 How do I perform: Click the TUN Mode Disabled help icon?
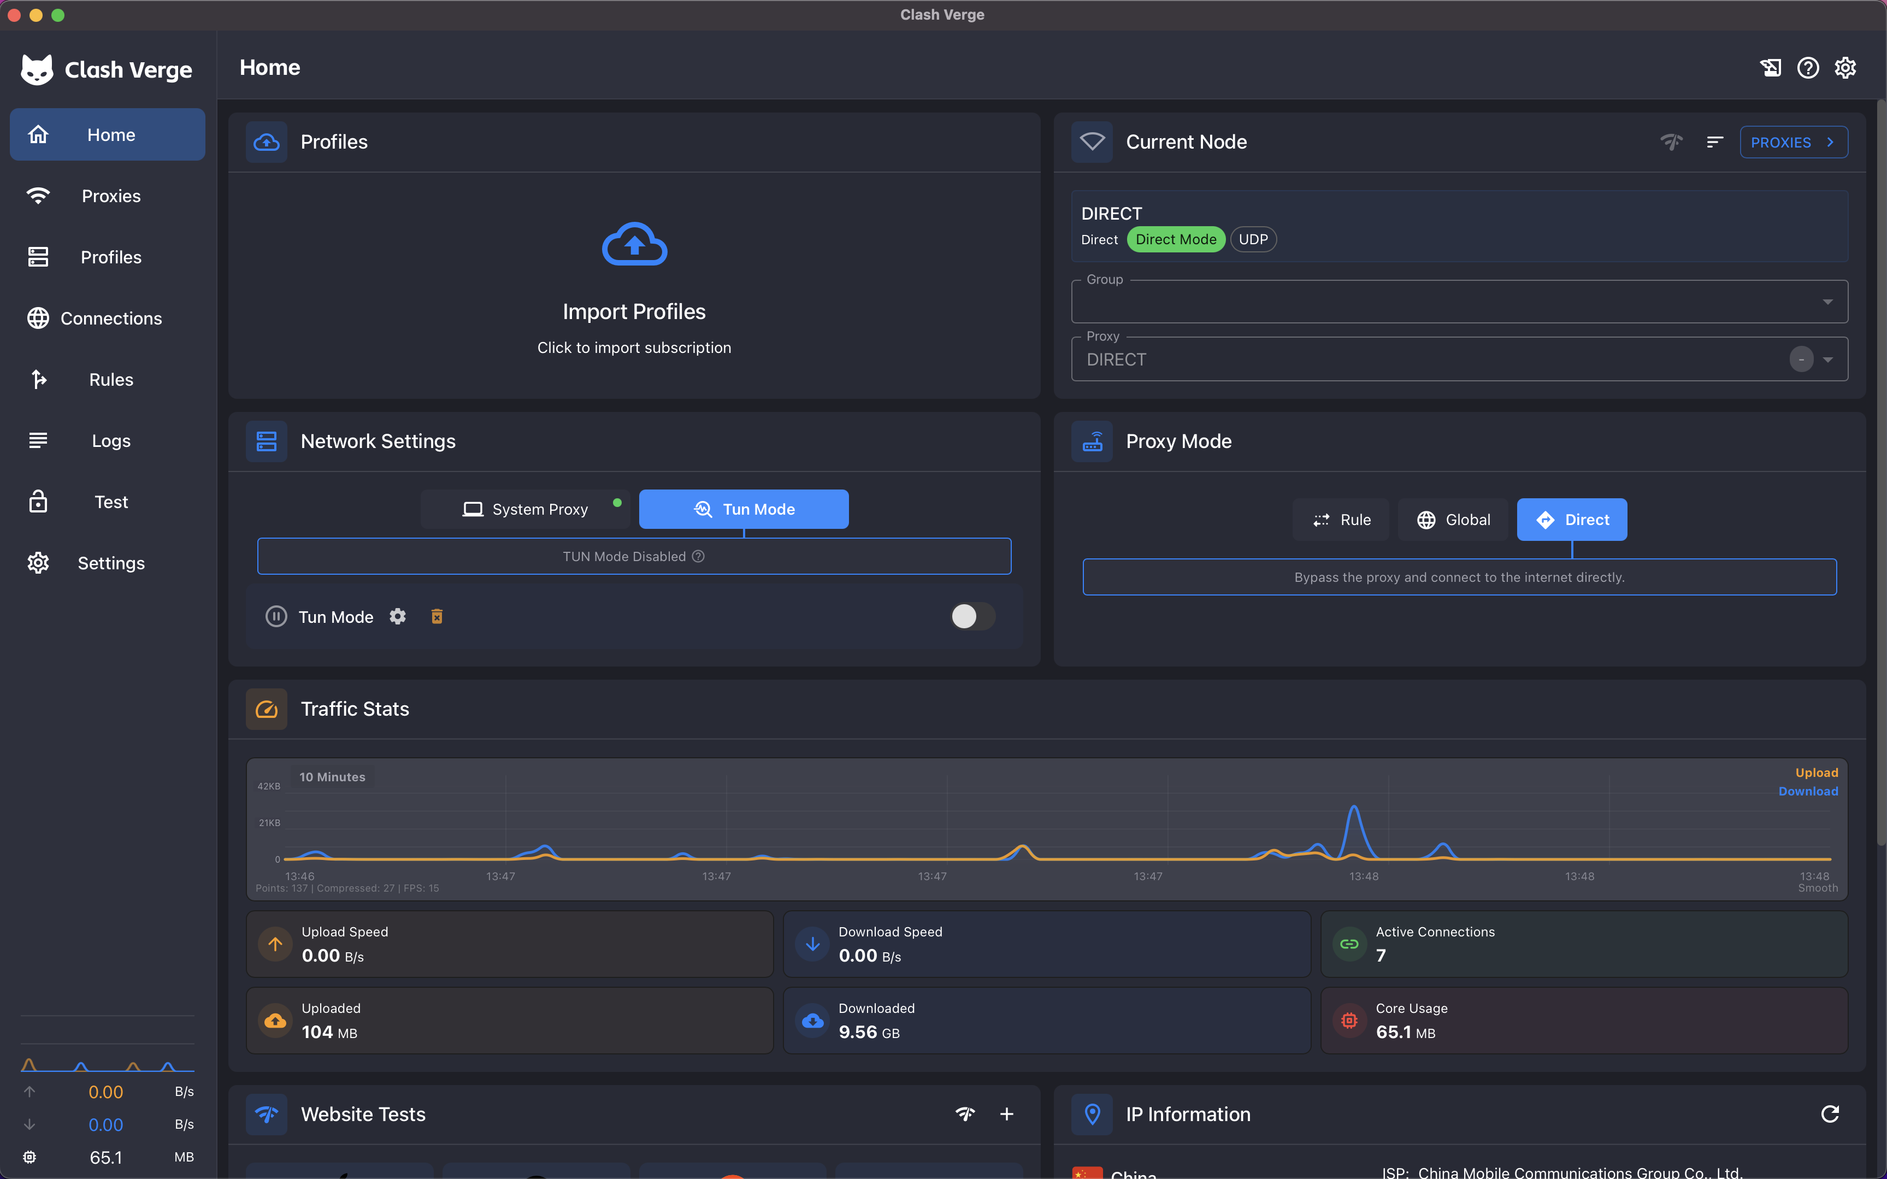699,556
